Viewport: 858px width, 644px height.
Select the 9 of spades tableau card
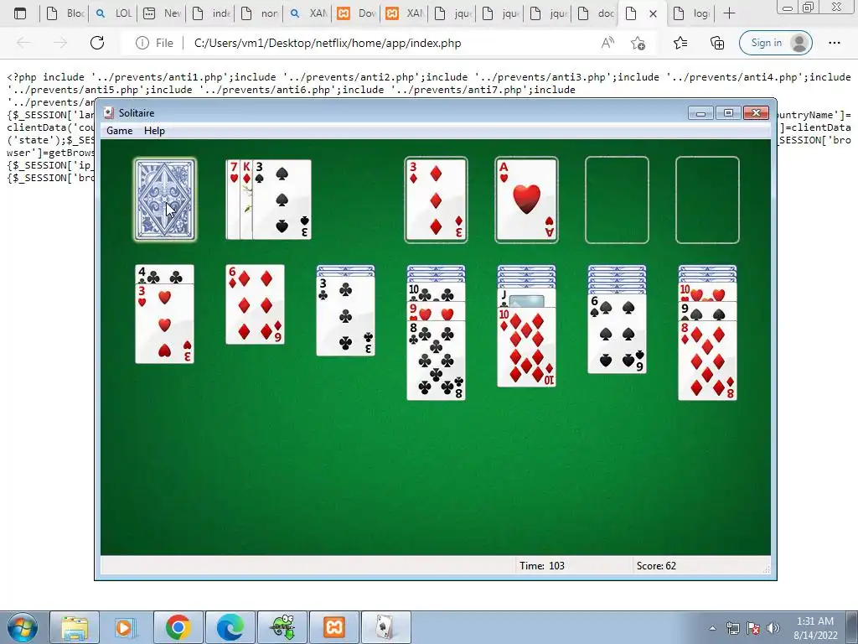[707, 311]
